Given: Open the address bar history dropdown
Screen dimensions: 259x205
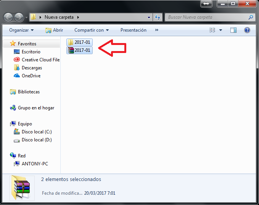Looking at the screenshot, I should (x=149, y=17).
